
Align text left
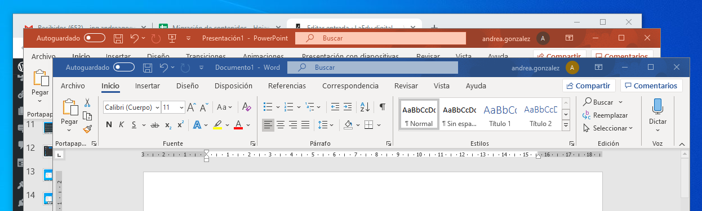pyautogui.click(x=268, y=124)
